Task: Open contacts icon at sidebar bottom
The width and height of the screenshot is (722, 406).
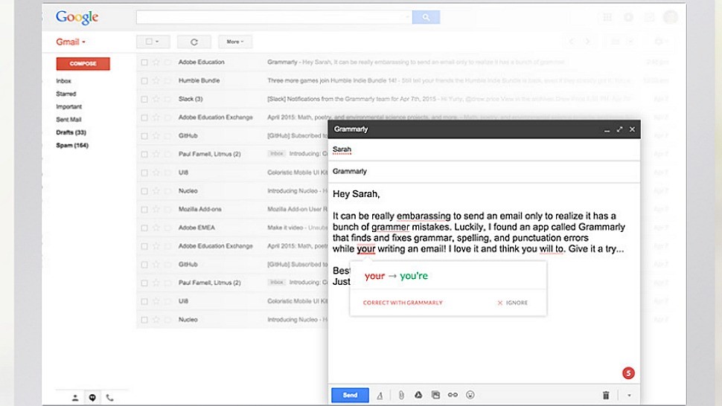Action: tap(75, 398)
